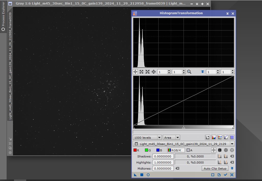Click shadows clipped pixel count readout
The height and width of the screenshot is (181, 262).
[x=195, y=156]
